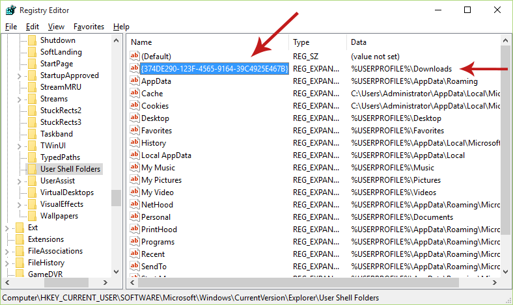
Task: Click the PrintHood value's ab icon
Action: (x=135, y=229)
